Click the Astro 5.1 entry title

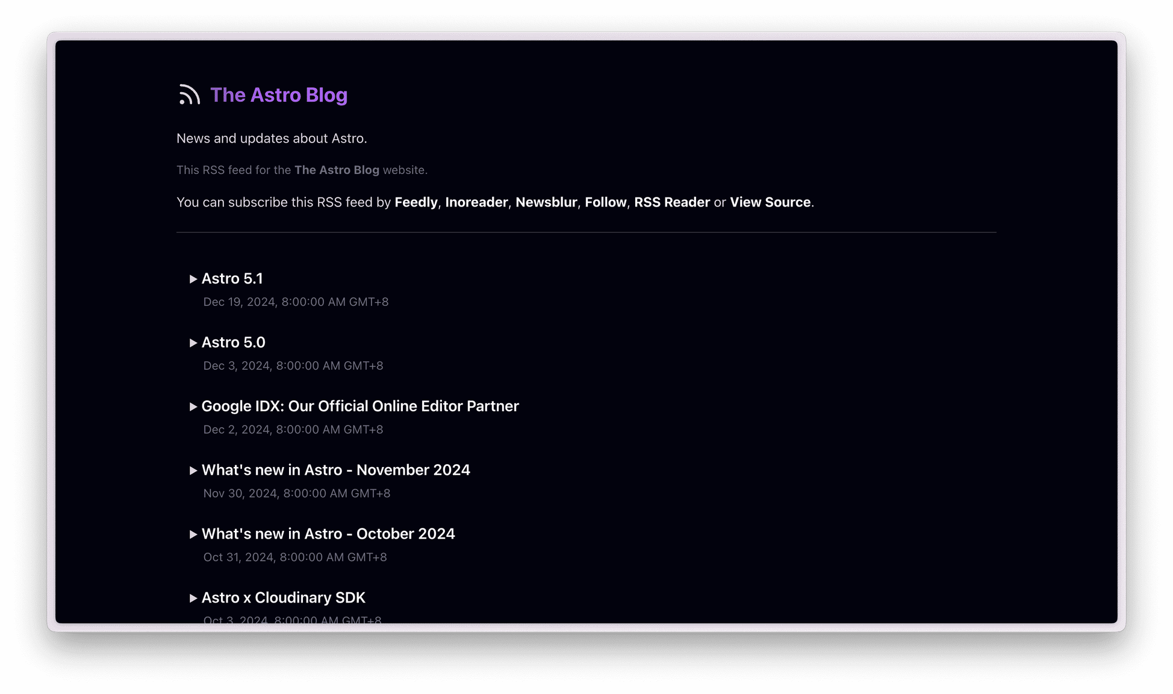(232, 279)
